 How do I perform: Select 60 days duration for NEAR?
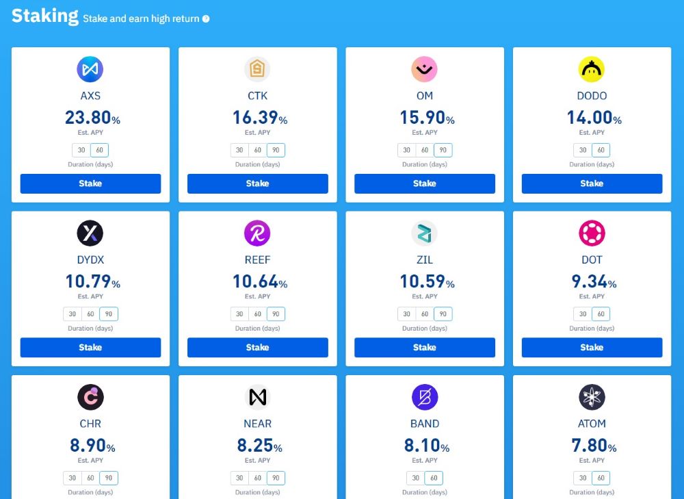(x=257, y=478)
